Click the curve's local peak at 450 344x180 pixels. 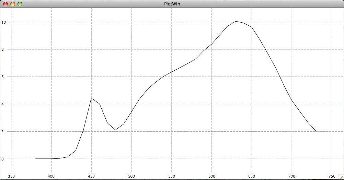pyautogui.click(x=91, y=98)
